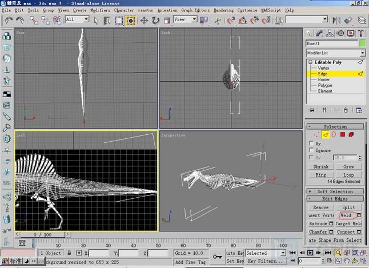Toggle the Selection Lock padlock icon
This screenshot has width=369, height=268.
[x=69, y=253]
